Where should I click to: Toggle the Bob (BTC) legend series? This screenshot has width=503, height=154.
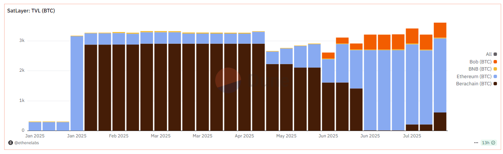pos(483,62)
